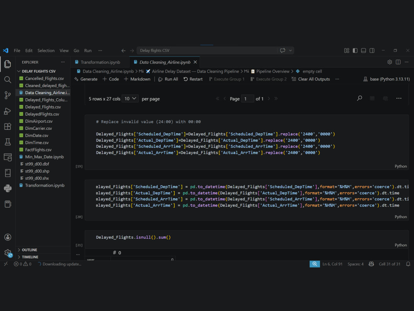This screenshot has height=311, width=414.
Task: Open the Edit menu
Action: point(29,51)
